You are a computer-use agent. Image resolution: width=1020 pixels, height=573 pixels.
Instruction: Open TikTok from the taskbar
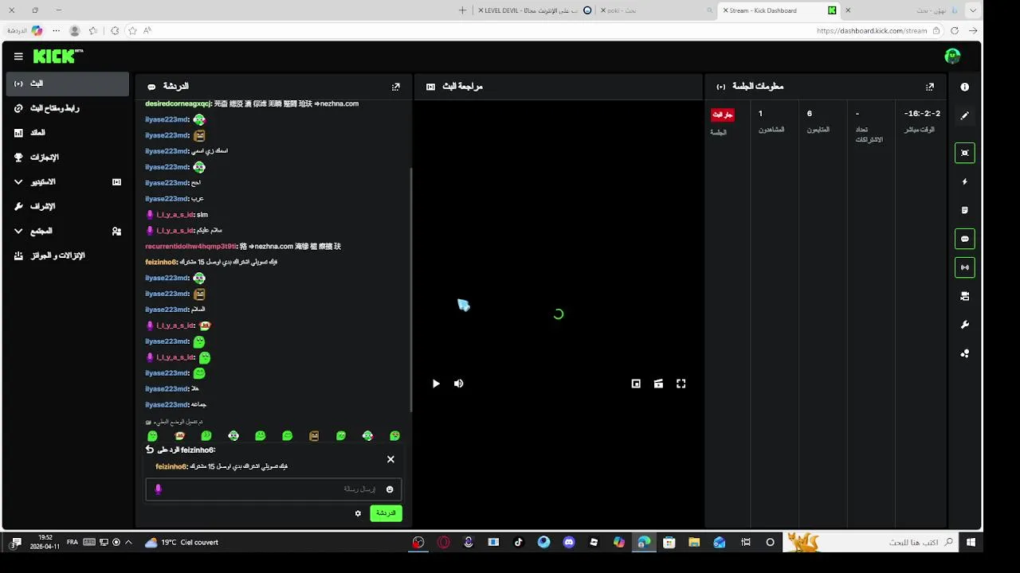coord(519,542)
